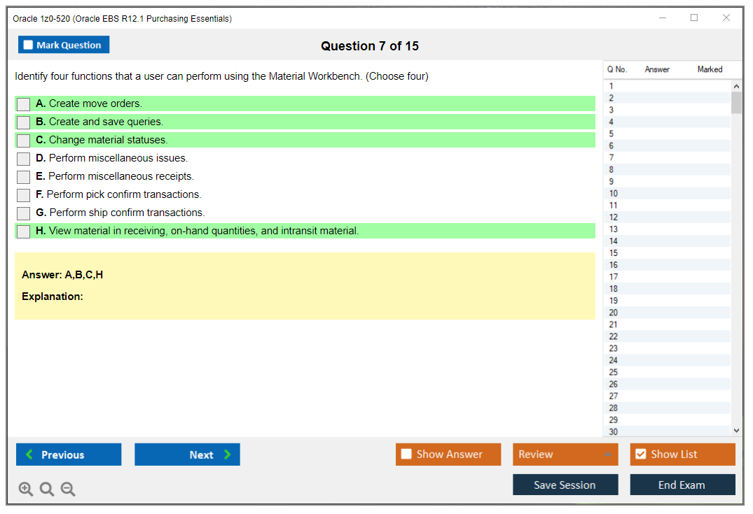This screenshot has width=753, height=514.
Task: Go to the Previous question
Action: pos(69,455)
